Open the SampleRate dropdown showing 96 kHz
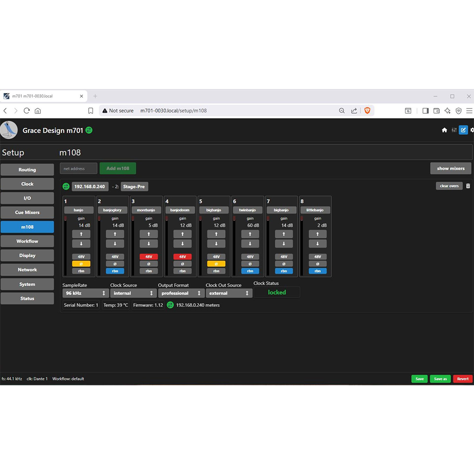Image resolution: width=474 pixels, height=474 pixels. [x=86, y=293]
